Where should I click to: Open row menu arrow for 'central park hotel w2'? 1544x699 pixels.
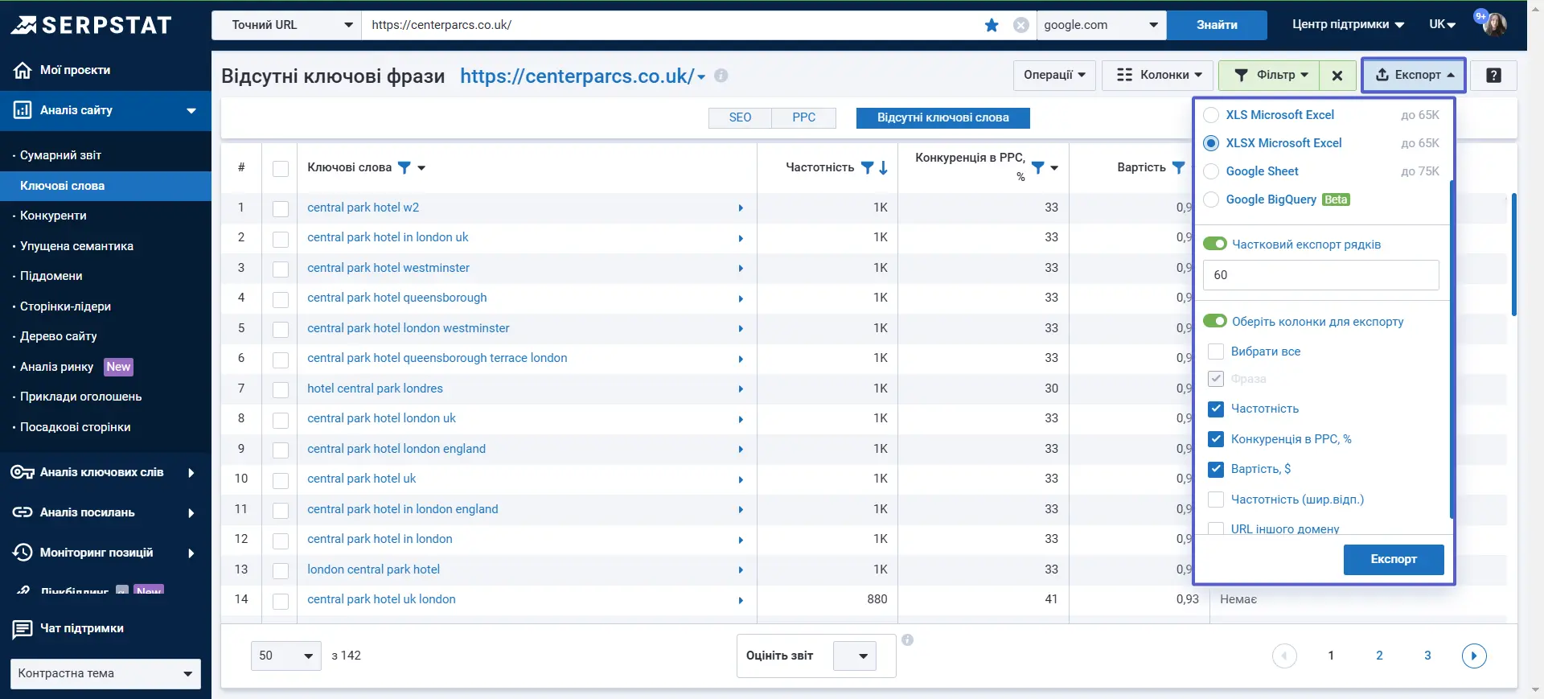[741, 208]
